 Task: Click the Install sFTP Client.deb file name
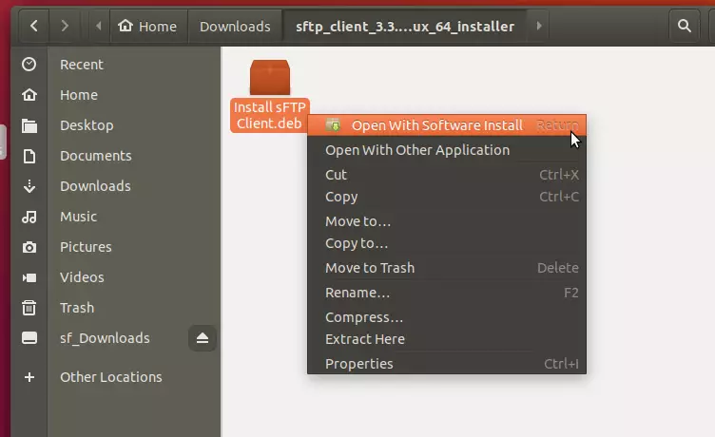click(269, 115)
